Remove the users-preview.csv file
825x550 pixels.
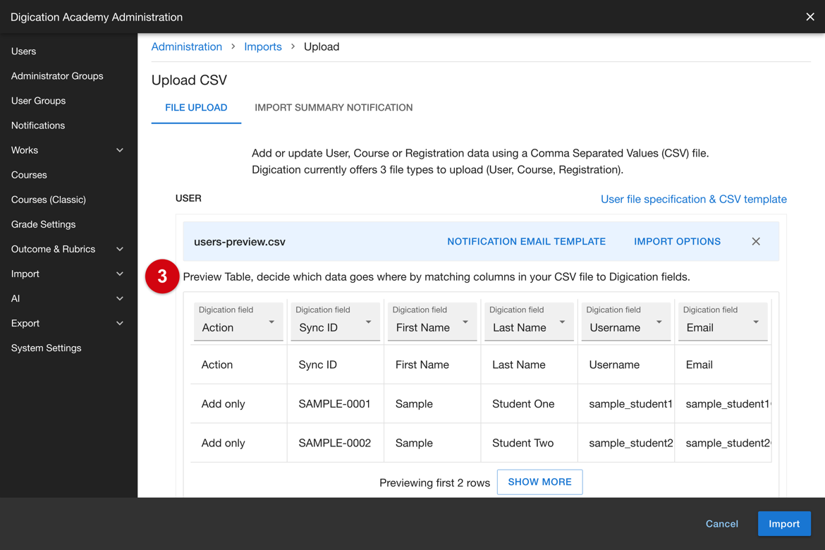(756, 242)
